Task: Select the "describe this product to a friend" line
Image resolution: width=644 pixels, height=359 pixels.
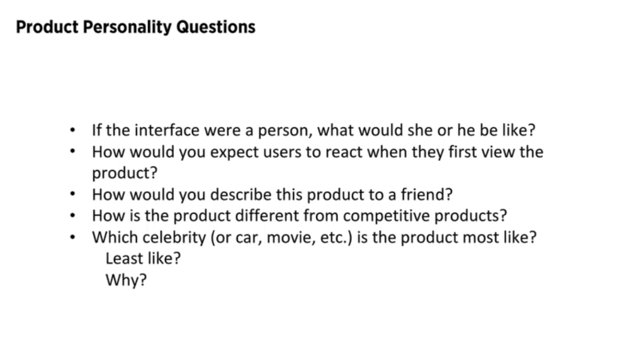Action: [272, 195]
